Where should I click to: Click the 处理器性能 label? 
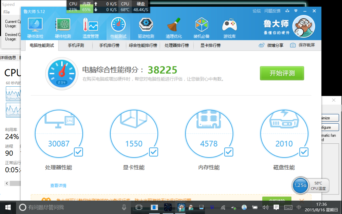(59, 168)
